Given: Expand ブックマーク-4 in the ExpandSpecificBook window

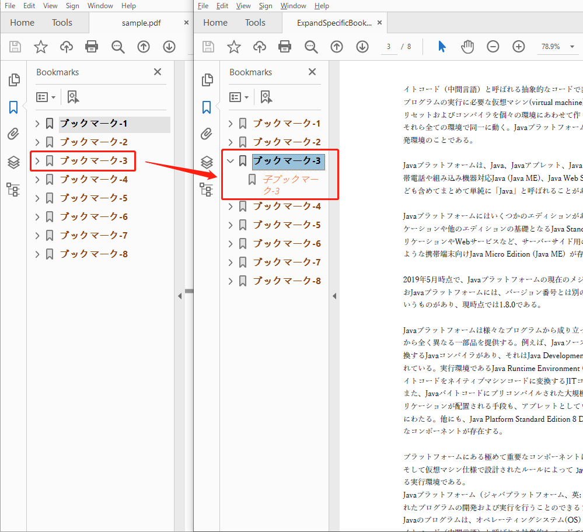Looking at the screenshot, I should tap(231, 206).
